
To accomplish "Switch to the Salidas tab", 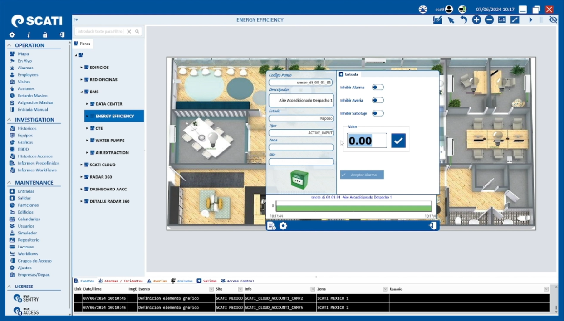I will coord(206,281).
